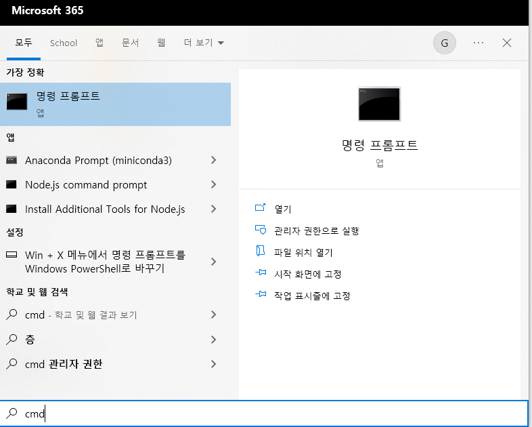Expand the cmd 관리자 권한 arrow

(213, 364)
